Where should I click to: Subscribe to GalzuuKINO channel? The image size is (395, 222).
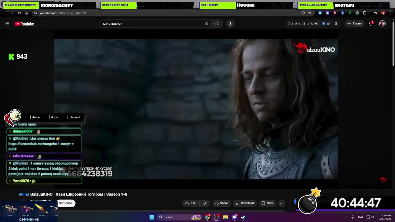65,203
